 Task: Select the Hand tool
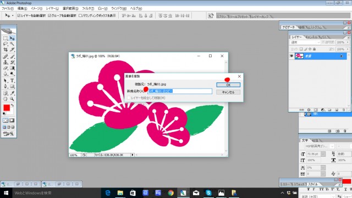[5, 98]
